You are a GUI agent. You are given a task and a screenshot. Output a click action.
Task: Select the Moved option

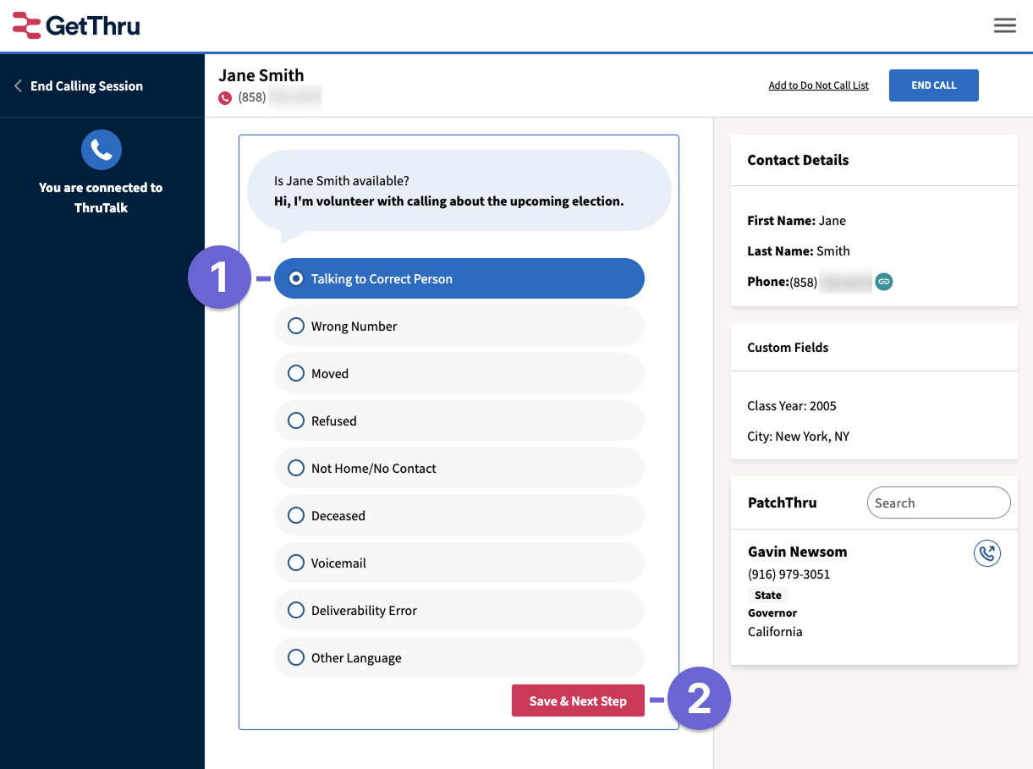(459, 373)
